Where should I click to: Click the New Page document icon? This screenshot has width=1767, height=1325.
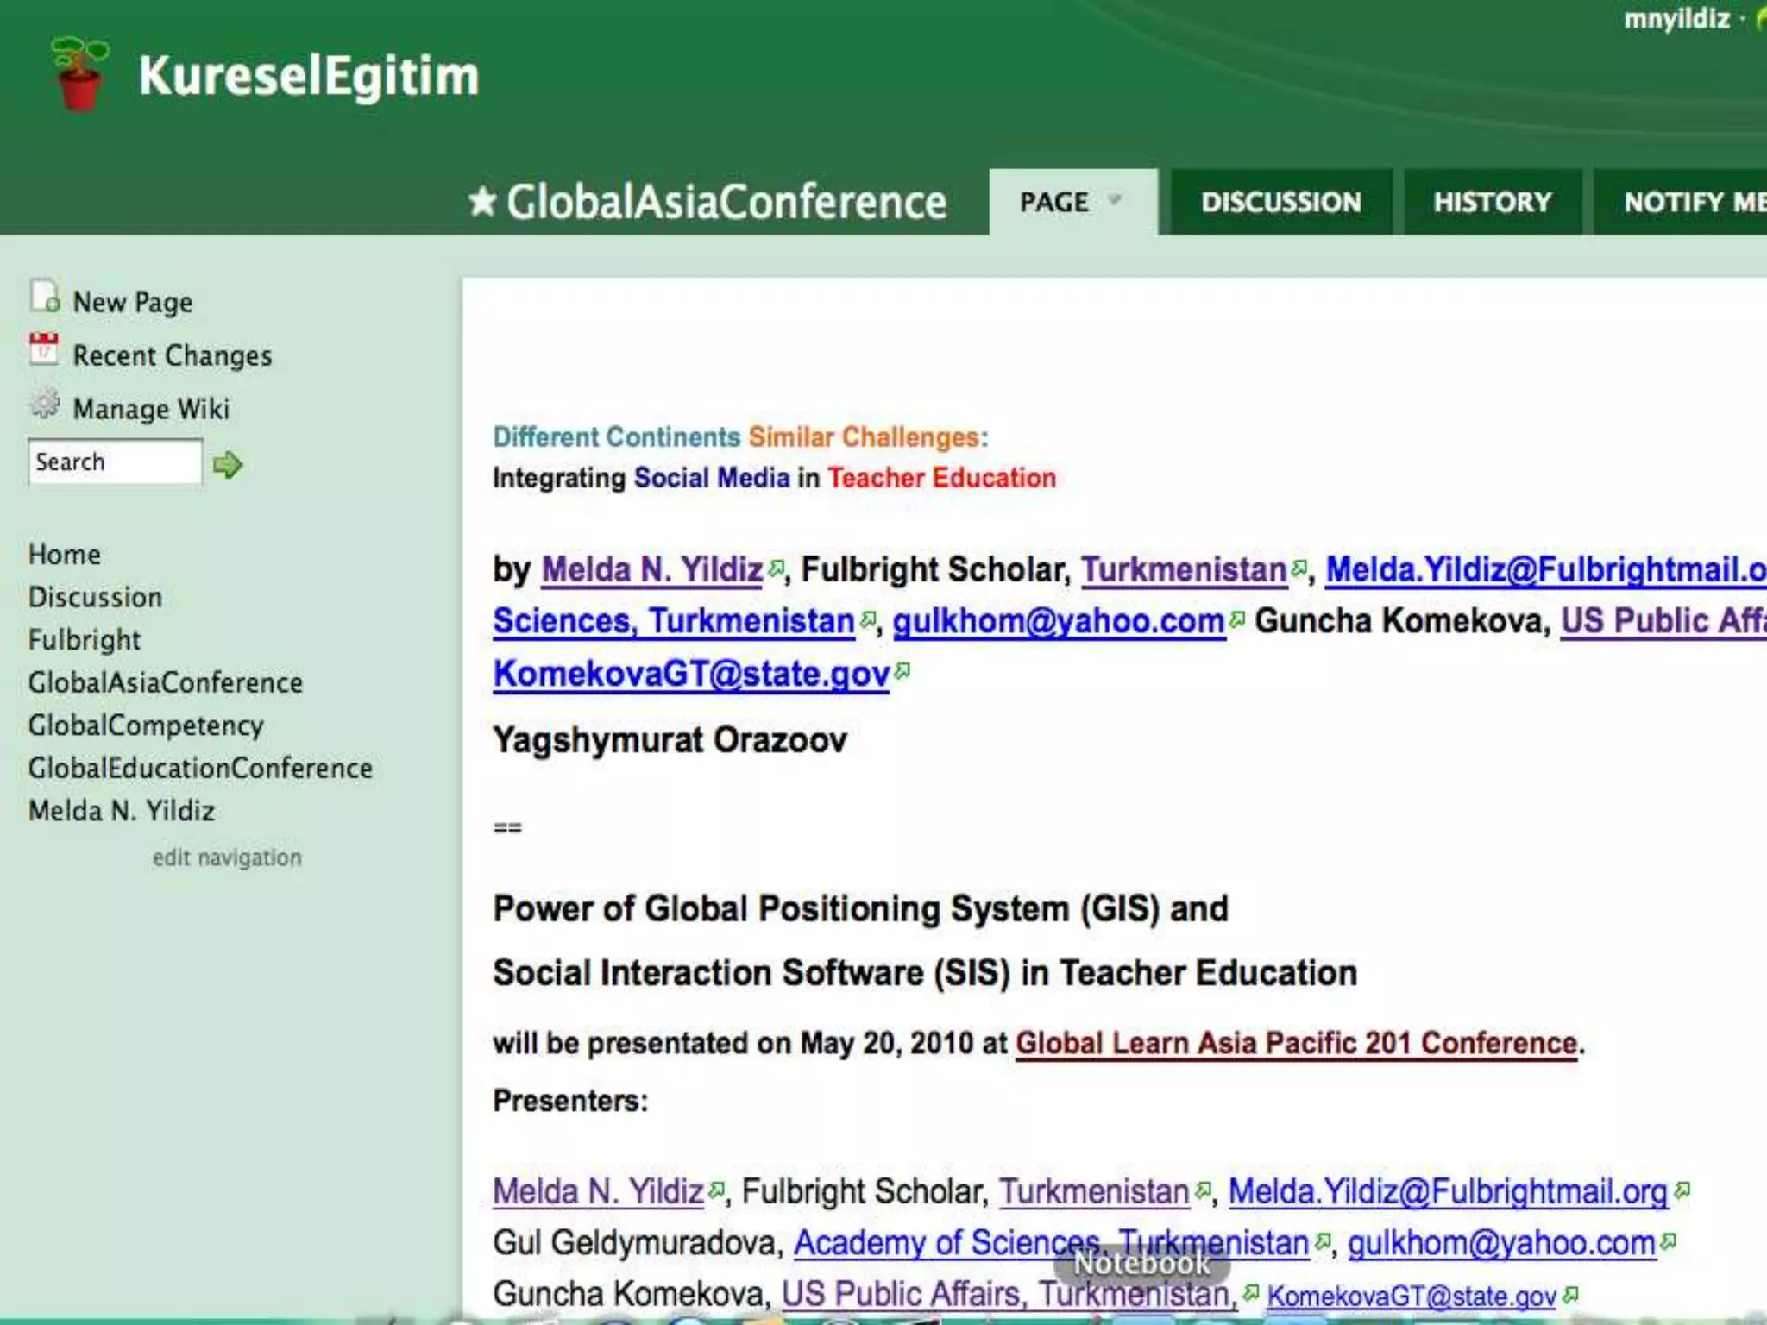tap(44, 297)
